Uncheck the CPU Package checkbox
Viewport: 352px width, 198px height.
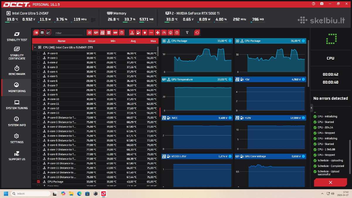tap(38, 182)
